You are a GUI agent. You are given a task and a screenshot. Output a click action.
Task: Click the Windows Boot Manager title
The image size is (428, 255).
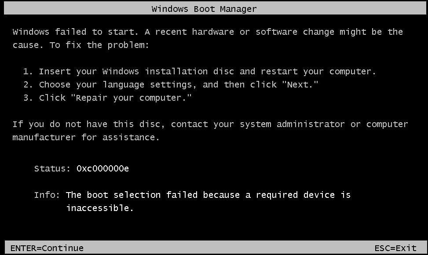tap(204, 9)
